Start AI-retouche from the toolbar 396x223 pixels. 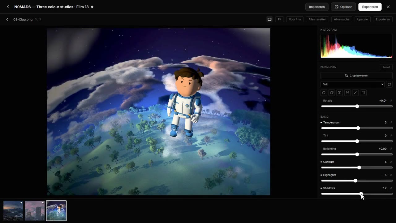pyautogui.click(x=342, y=19)
